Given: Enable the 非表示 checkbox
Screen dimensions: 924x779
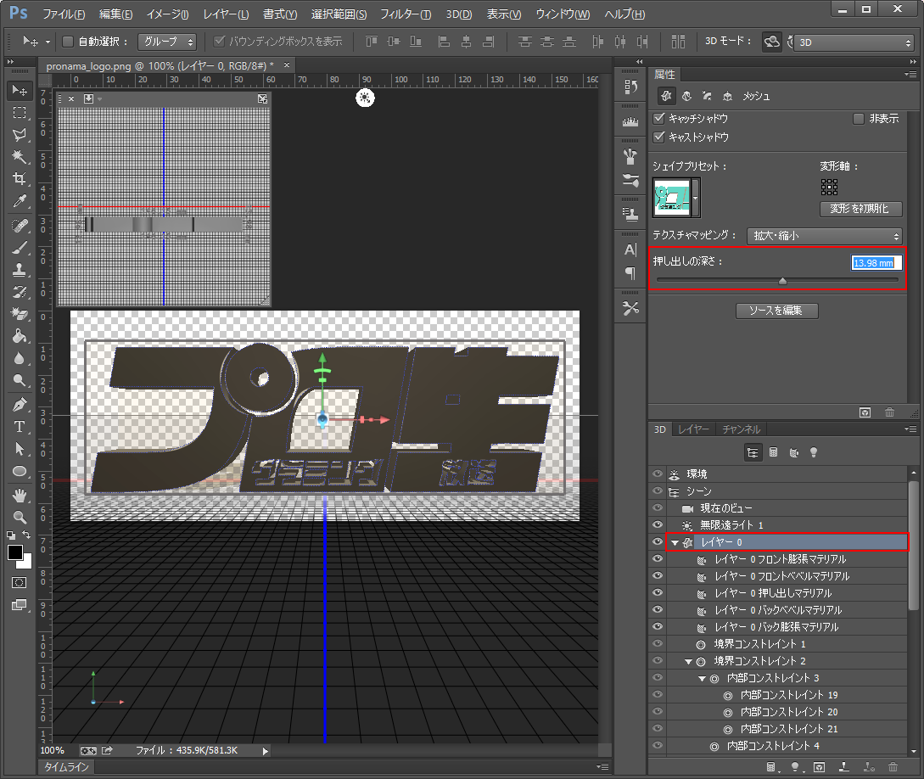Looking at the screenshot, I should click(x=859, y=119).
